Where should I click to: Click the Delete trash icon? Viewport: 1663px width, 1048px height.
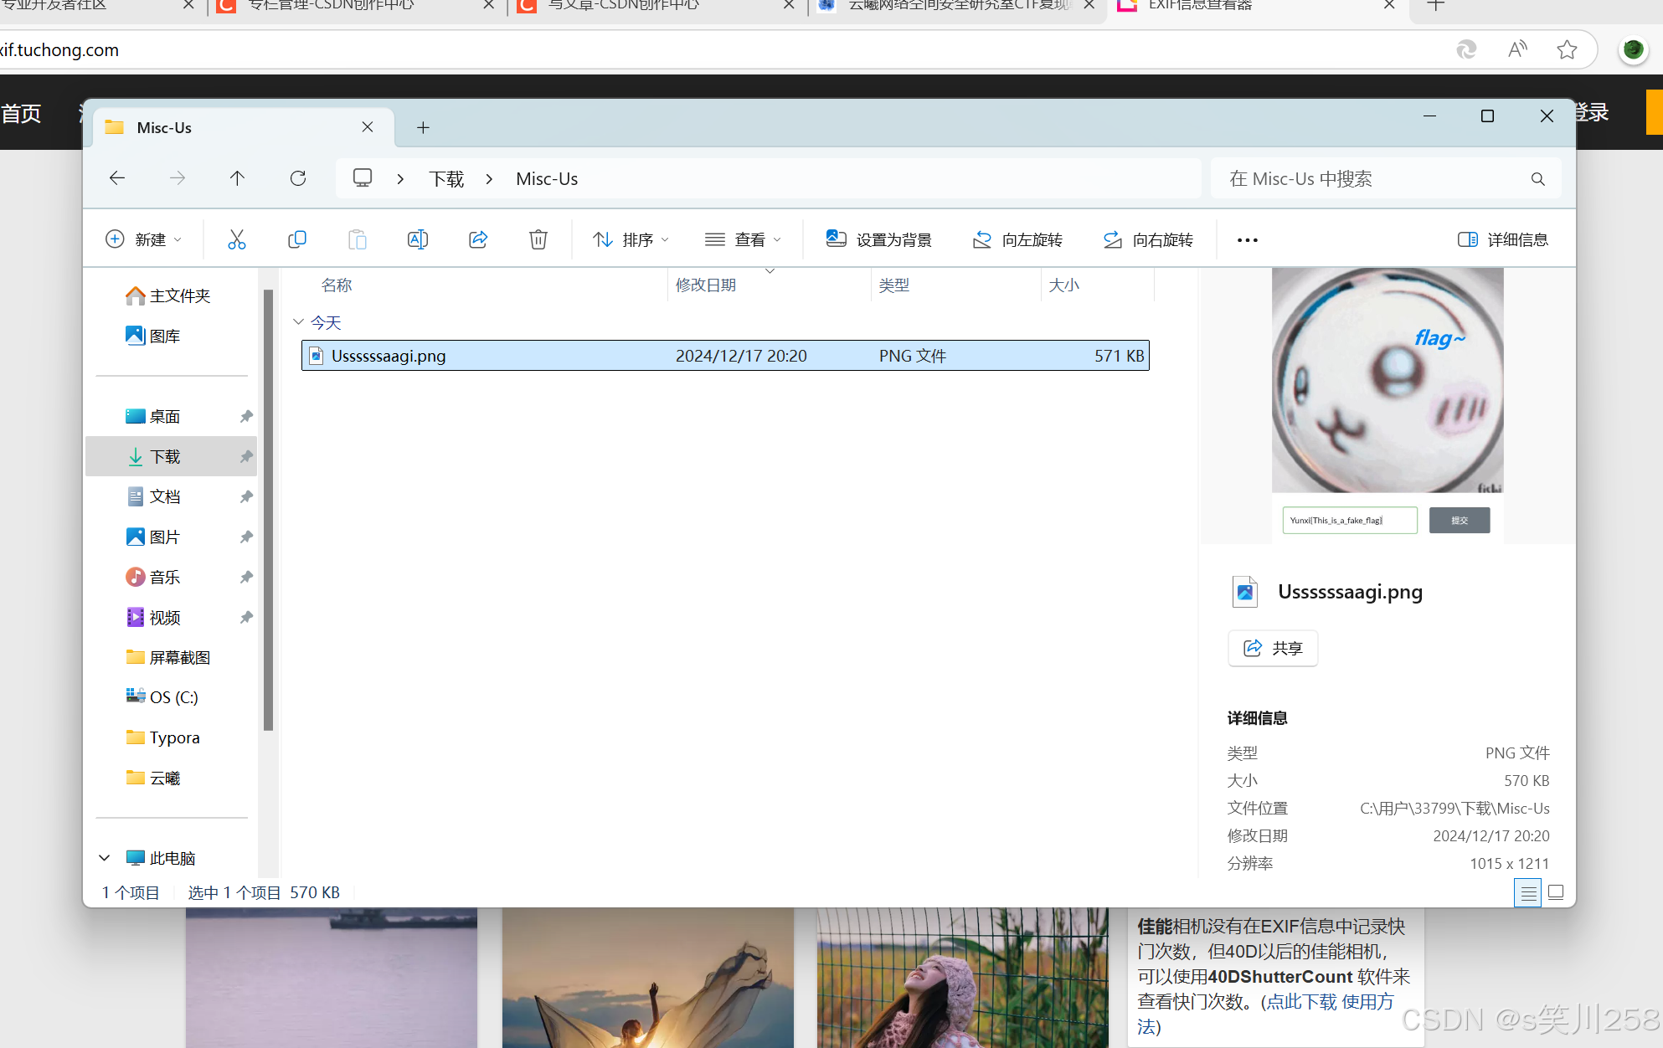[x=538, y=240]
